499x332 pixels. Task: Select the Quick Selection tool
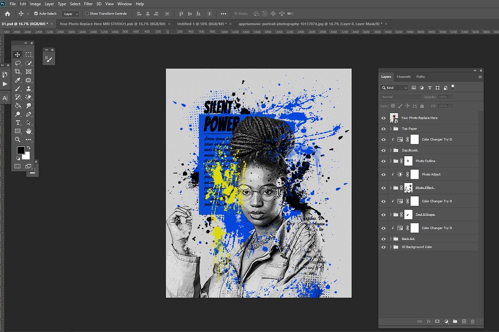29,63
